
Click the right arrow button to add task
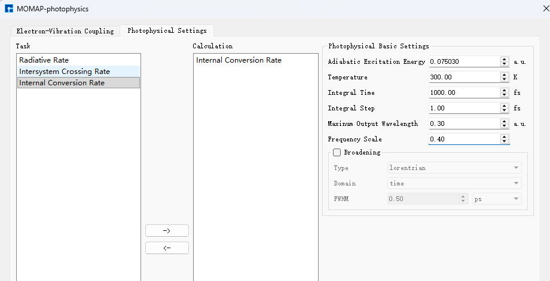click(167, 231)
